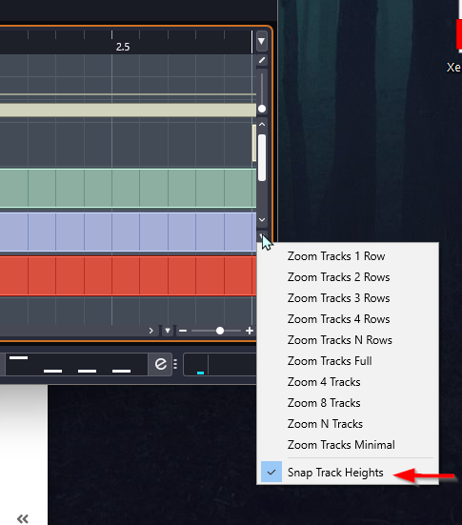This screenshot has height=525, width=462.
Task: Click the right chevron beside horizontal zoom
Action: 151,331
